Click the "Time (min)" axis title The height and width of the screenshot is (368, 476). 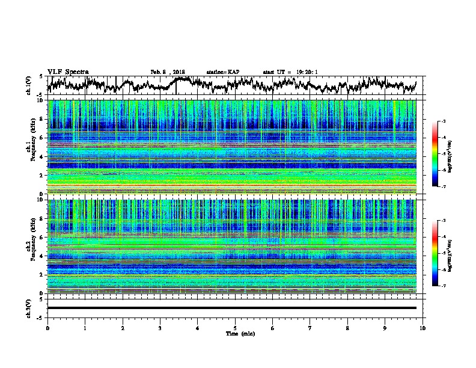[240, 334]
